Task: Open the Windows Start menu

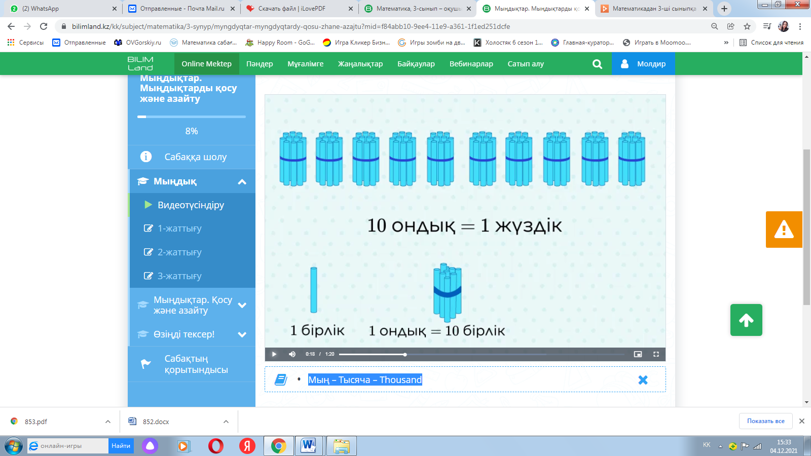Action: click(14, 446)
